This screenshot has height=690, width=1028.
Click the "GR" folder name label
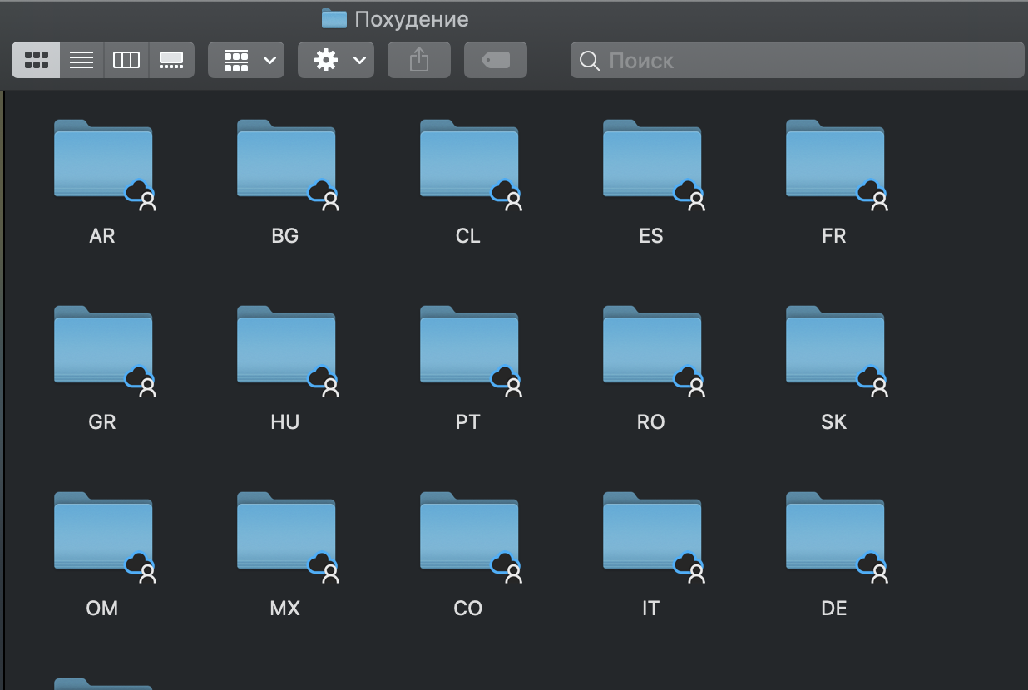pyautogui.click(x=102, y=422)
